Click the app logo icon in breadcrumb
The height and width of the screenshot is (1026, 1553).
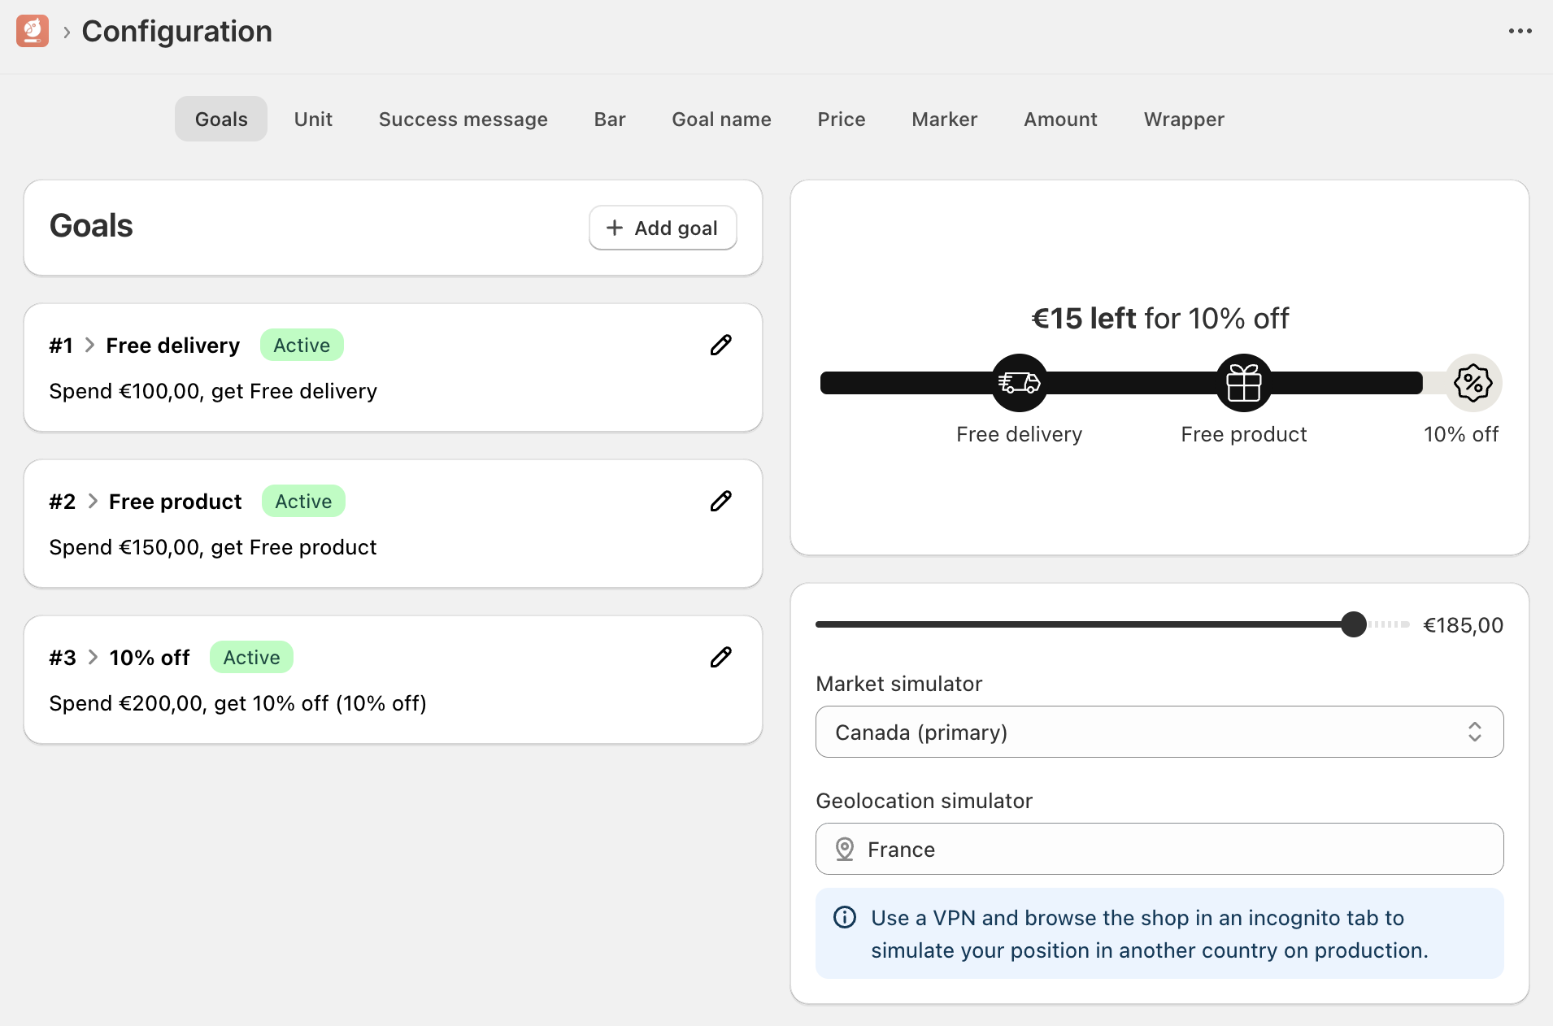pyautogui.click(x=33, y=31)
